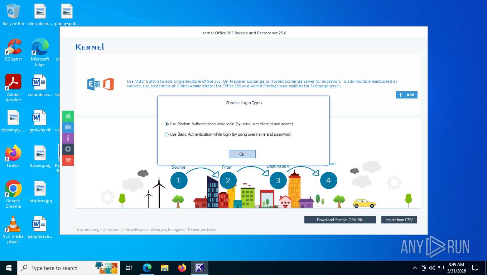Open the blue video camera sidebar icon
This screenshot has width=487, height=275.
68,127
